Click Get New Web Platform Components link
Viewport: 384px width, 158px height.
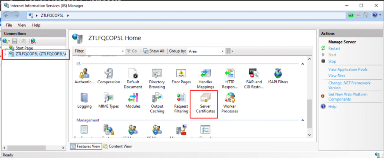click(348, 97)
